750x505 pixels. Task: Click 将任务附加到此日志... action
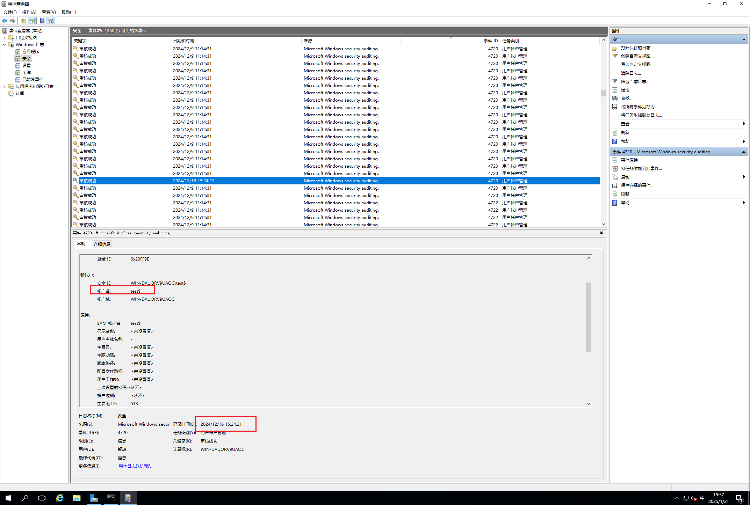[x=641, y=115]
